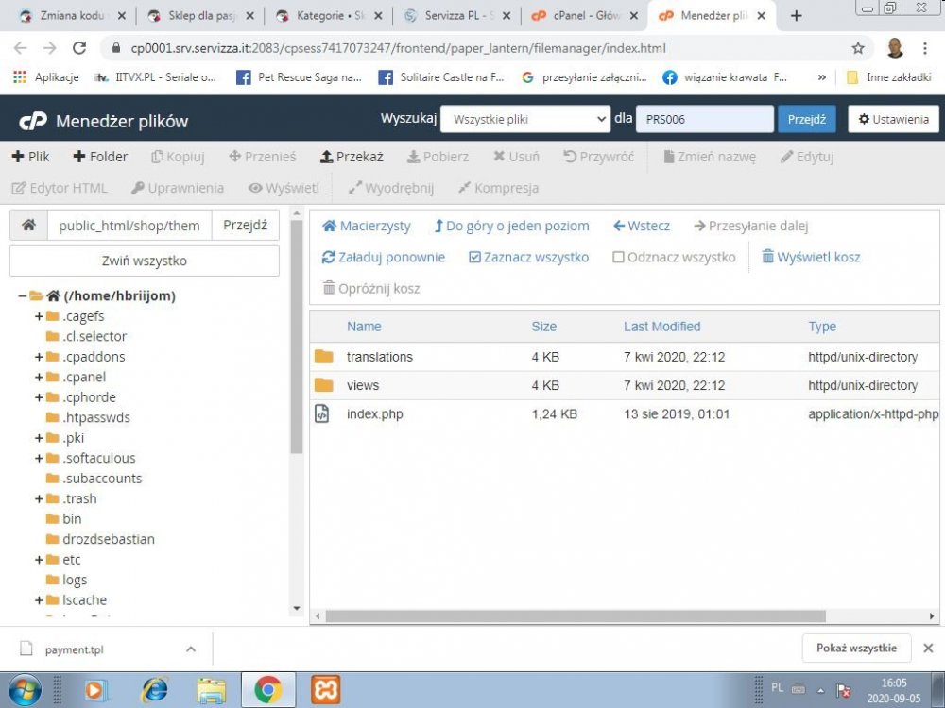The height and width of the screenshot is (708, 945).
Task: Switch to Servizza PL browser tab
Action: (x=456, y=16)
